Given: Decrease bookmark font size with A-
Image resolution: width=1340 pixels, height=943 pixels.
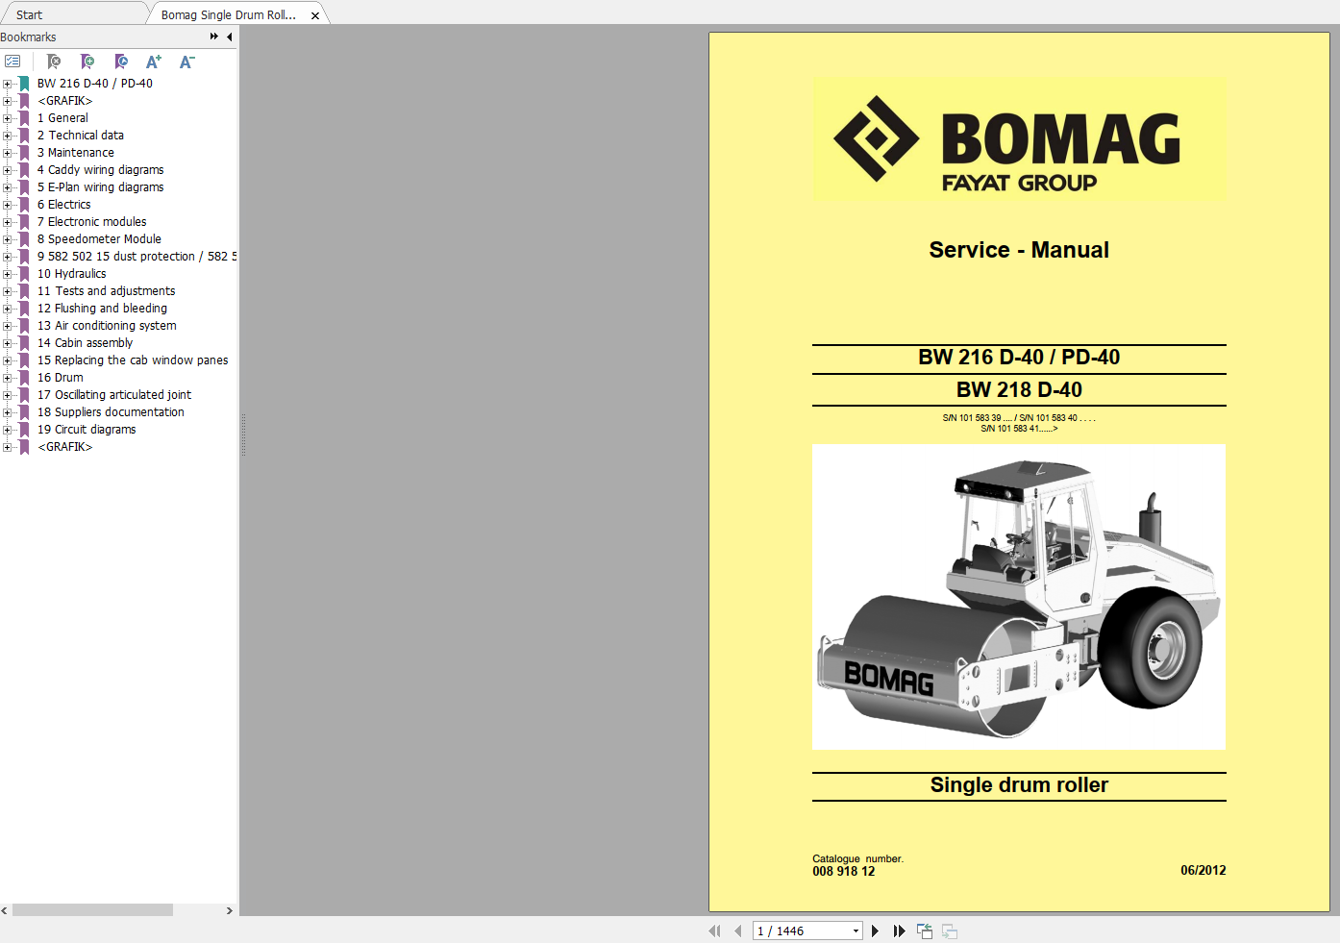Looking at the screenshot, I should coord(187,62).
